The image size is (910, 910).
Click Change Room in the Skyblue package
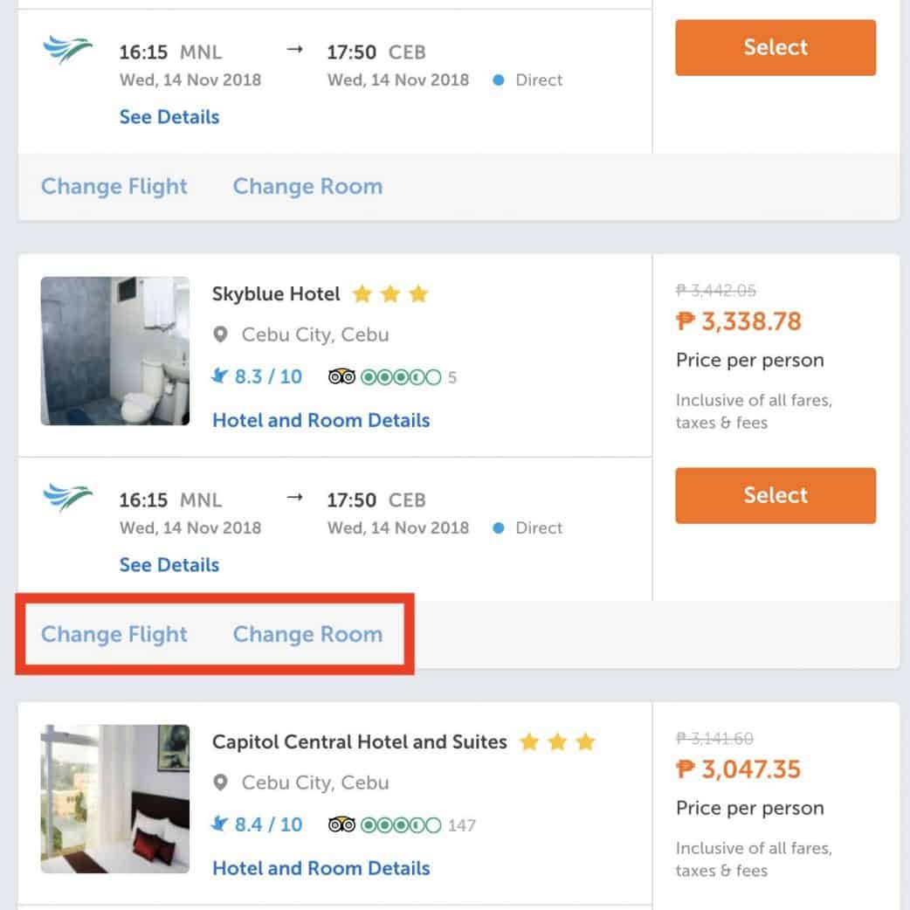click(x=307, y=634)
